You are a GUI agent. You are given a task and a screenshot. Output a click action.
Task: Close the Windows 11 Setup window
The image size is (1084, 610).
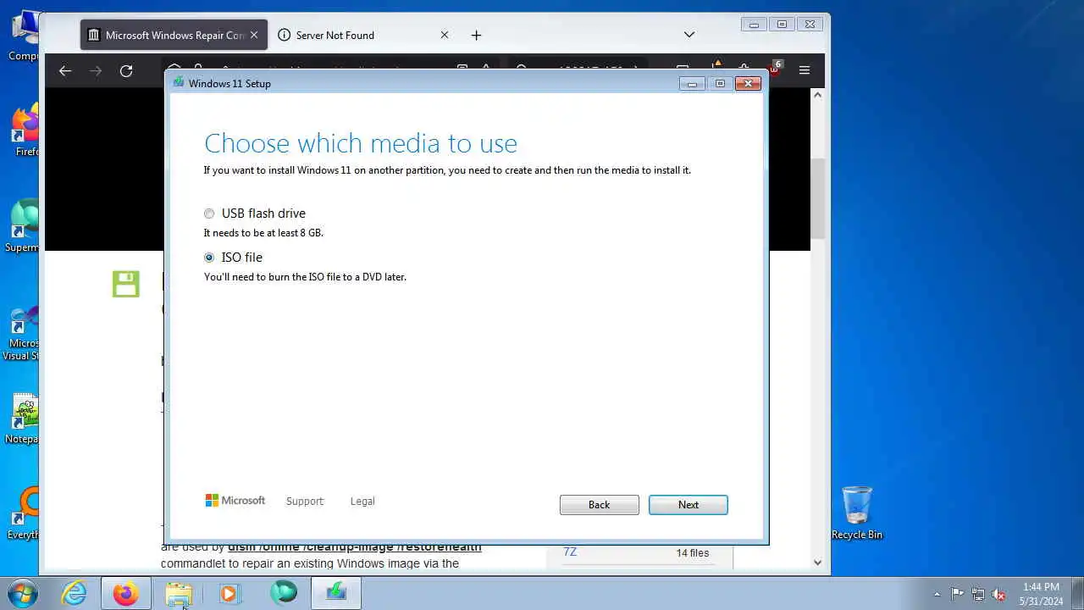(748, 83)
